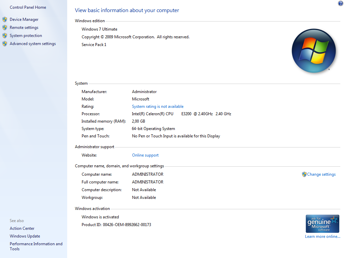The width and height of the screenshot is (344, 258).
Task: Click the Manufacturer value Administrator
Action: (144, 92)
